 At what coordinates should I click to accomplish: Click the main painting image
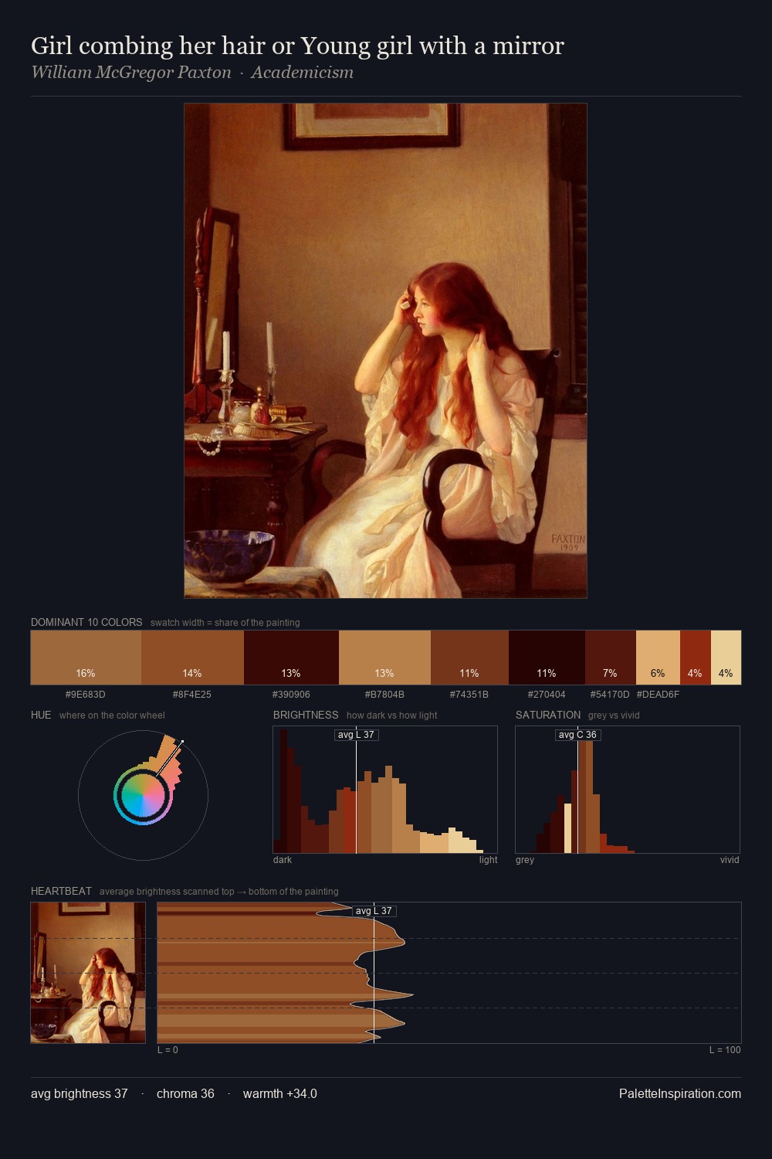(385, 351)
